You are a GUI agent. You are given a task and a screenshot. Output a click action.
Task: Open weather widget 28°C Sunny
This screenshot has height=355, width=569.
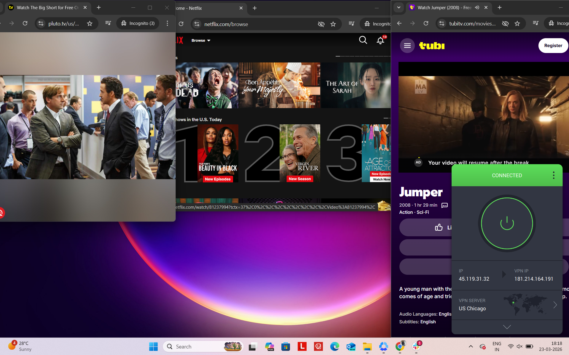tap(20, 346)
